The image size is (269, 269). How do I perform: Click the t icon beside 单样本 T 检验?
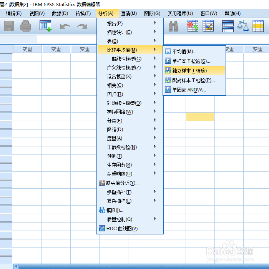coord(168,61)
